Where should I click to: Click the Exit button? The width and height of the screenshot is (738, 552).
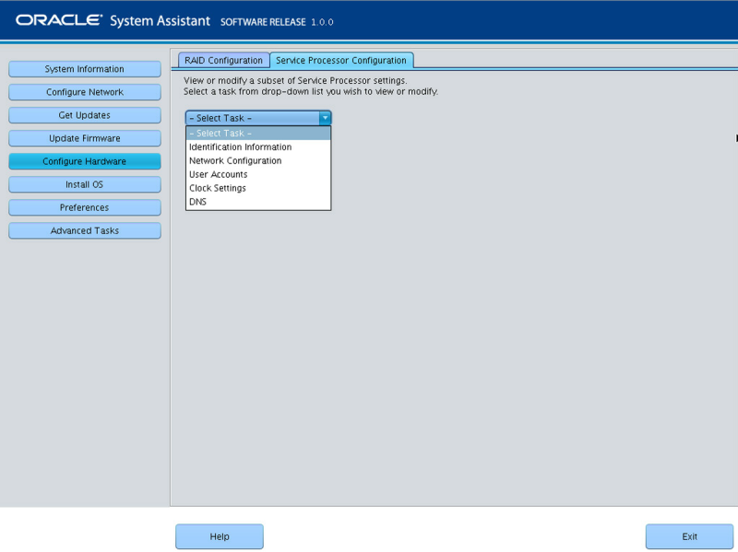(x=689, y=536)
